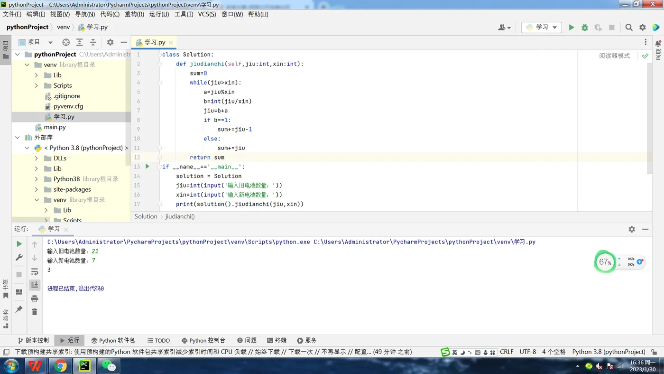Viewport: 664px width, 374px height.
Task: Open the 代码(C) menu
Action: pyautogui.click(x=110, y=14)
